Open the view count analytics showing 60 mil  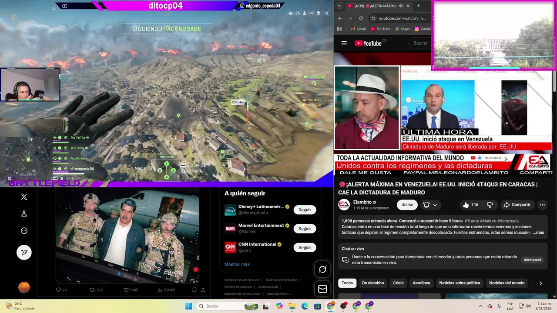[x=160, y=290]
